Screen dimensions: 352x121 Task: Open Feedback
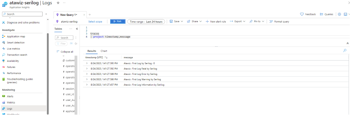pyautogui.click(x=308, y=14)
